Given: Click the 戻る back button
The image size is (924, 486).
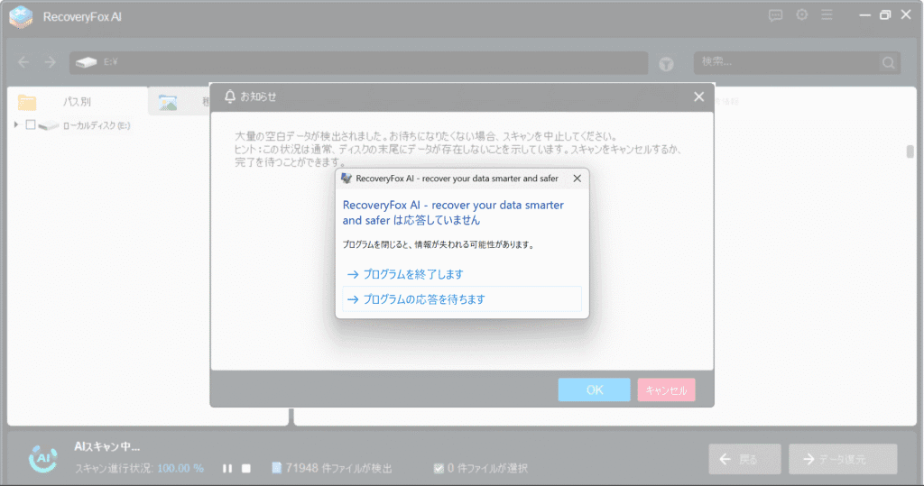Looking at the screenshot, I should pos(744,459).
